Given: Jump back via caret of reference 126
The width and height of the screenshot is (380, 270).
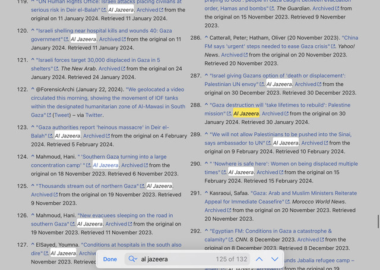Looking at the screenshot, I should (x=33, y=215).
